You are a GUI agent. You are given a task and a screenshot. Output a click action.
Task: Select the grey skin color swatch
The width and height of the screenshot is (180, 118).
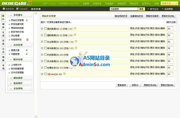click(40, 9)
